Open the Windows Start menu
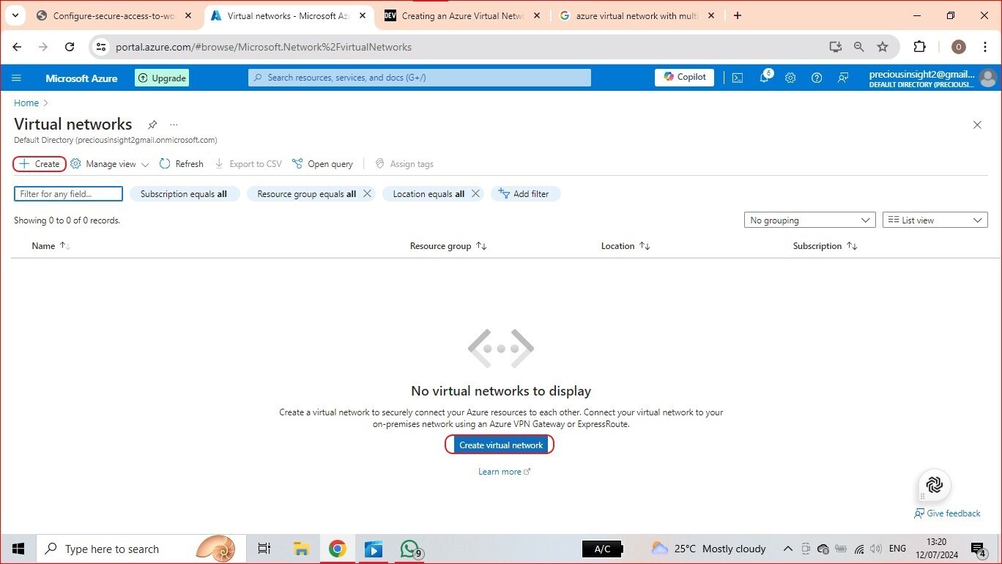This screenshot has height=564, width=1002. 18,549
